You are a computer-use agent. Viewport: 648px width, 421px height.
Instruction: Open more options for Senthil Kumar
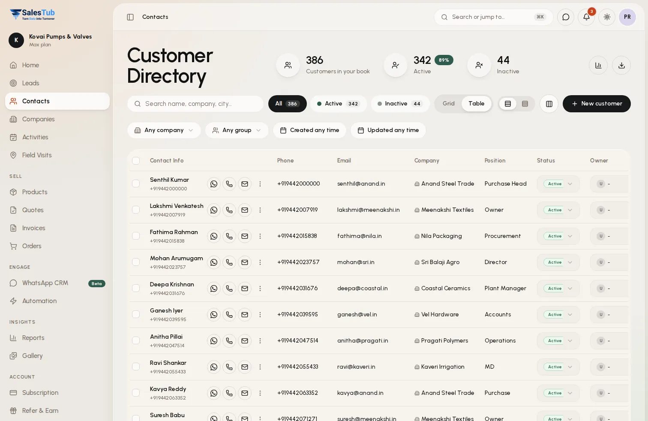point(260,184)
